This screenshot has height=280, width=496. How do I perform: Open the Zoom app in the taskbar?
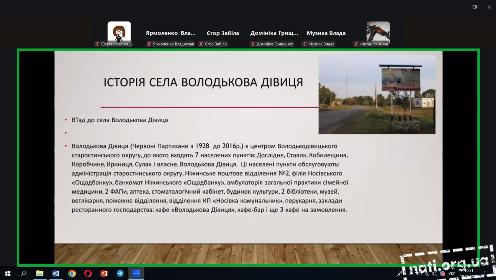136,273
